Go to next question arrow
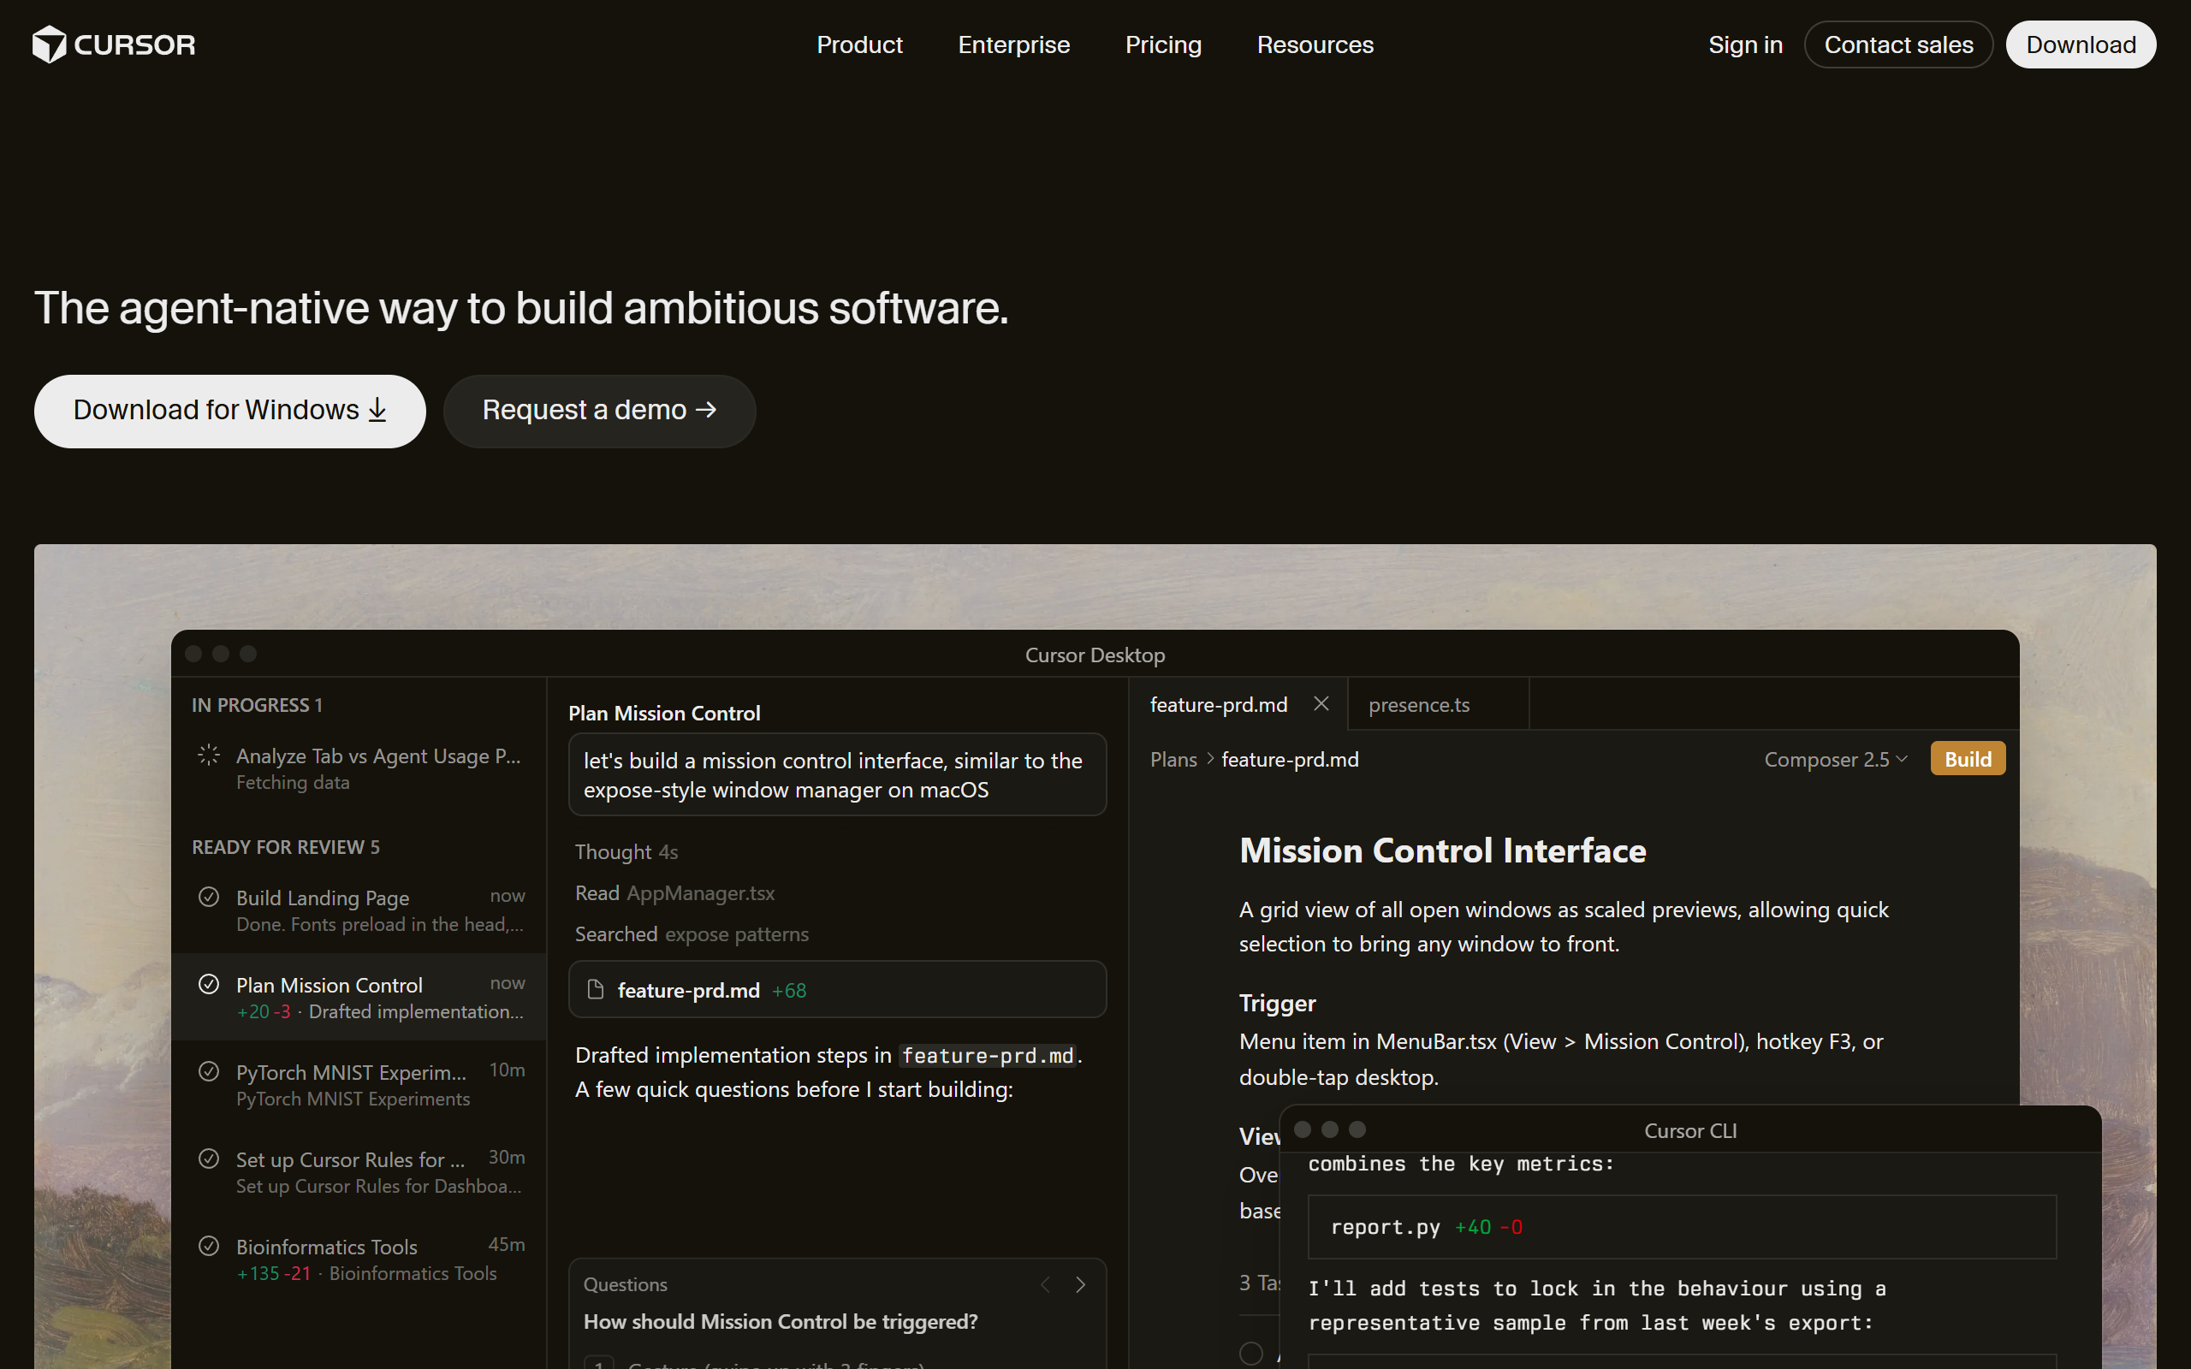2191x1369 pixels. [x=1080, y=1284]
